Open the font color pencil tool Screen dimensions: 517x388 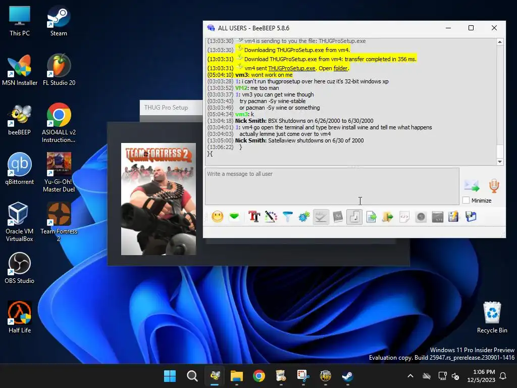271,217
